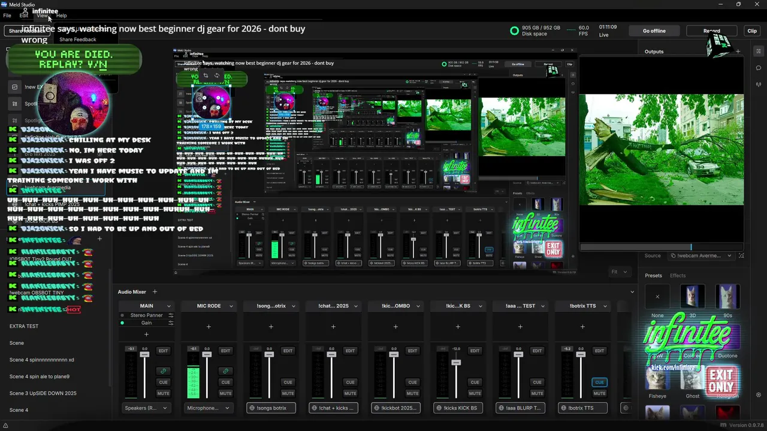Add an effect to !kic...OMBO channel
This screenshot has height=431, width=767.
[395, 327]
